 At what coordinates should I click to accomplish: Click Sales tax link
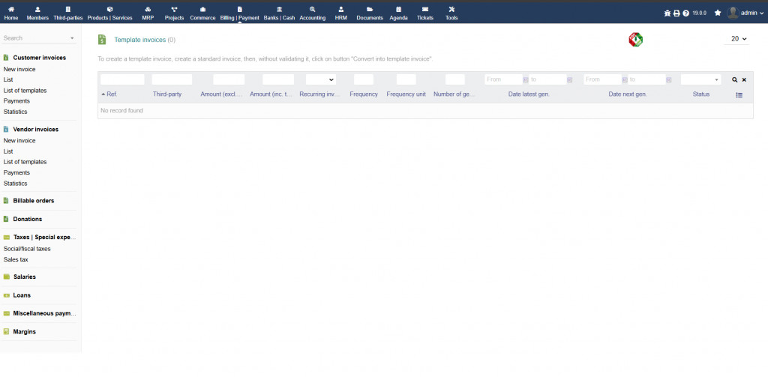tap(16, 259)
